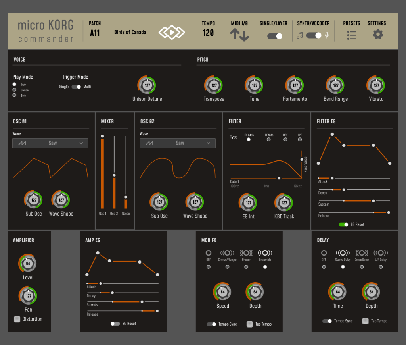This screenshot has width=406, height=345.
Task: Select Poly play mode
Action: point(15,84)
